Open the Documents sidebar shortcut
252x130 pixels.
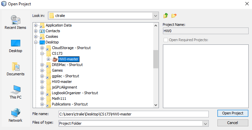point(15,69)
